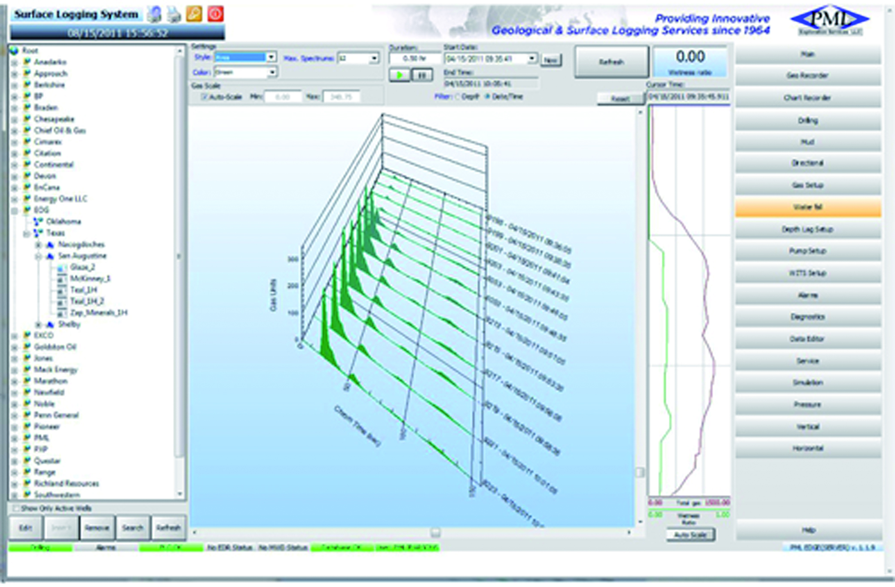Click the flag icon beside Anadarko
The height and width of the screenshot is (587, 895).
point(27,62)
